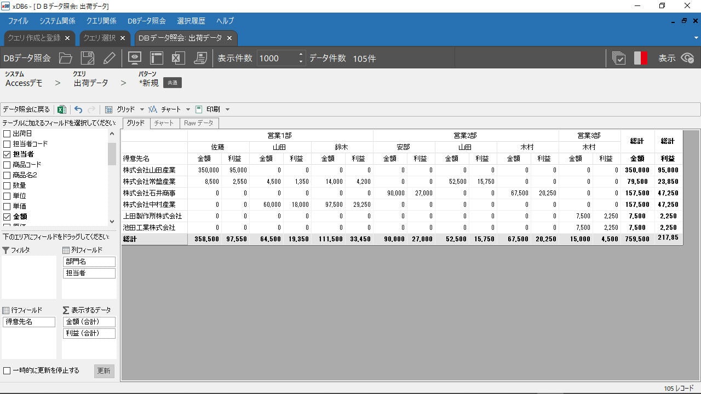Switch to the クエリ作成と登録 tab
701x394 pixels.
pyautogui.click(x=34, y=38)
